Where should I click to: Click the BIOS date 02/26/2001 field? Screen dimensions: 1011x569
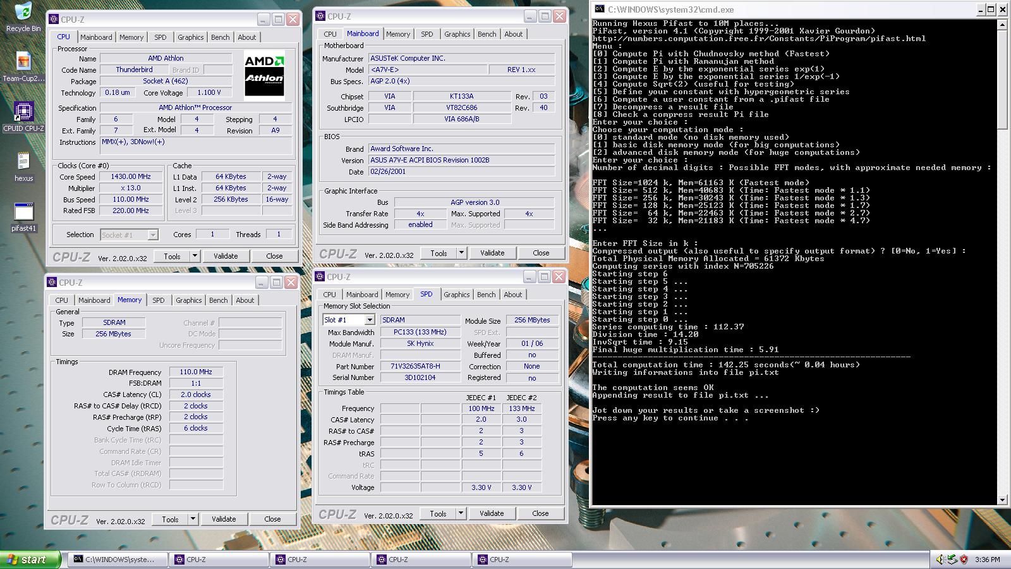click(461, 172)
